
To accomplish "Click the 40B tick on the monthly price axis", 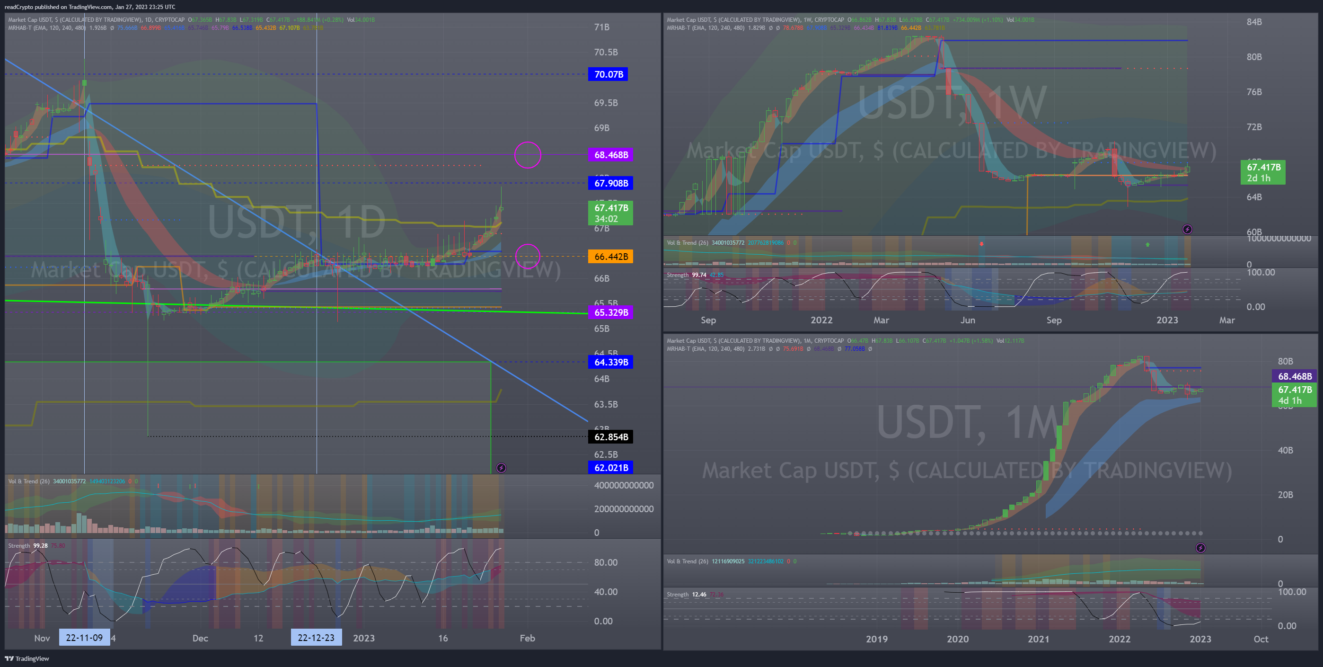I will coord(1286,450).
